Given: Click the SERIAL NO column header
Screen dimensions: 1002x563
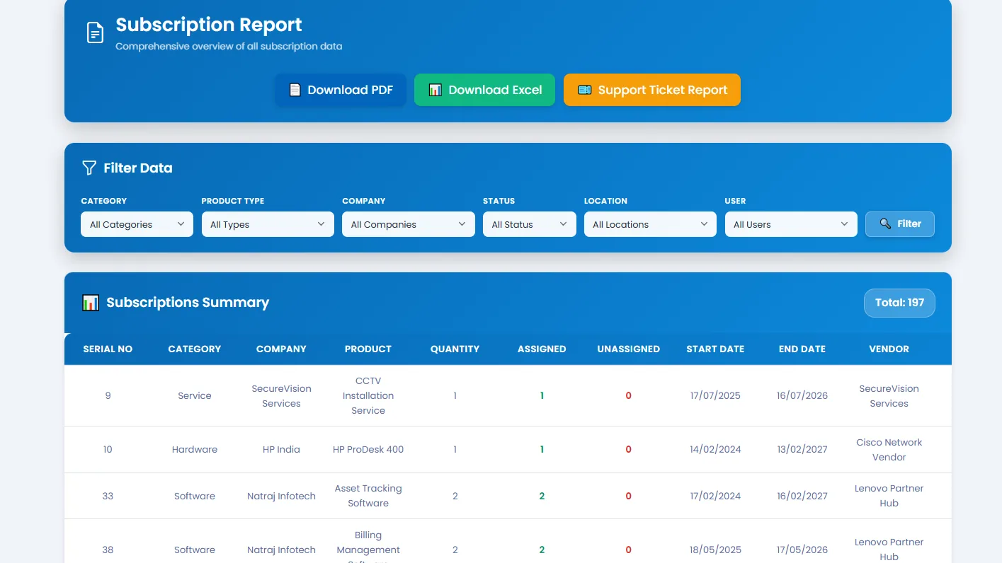Looking at the screenshot, I should (108, 349).
